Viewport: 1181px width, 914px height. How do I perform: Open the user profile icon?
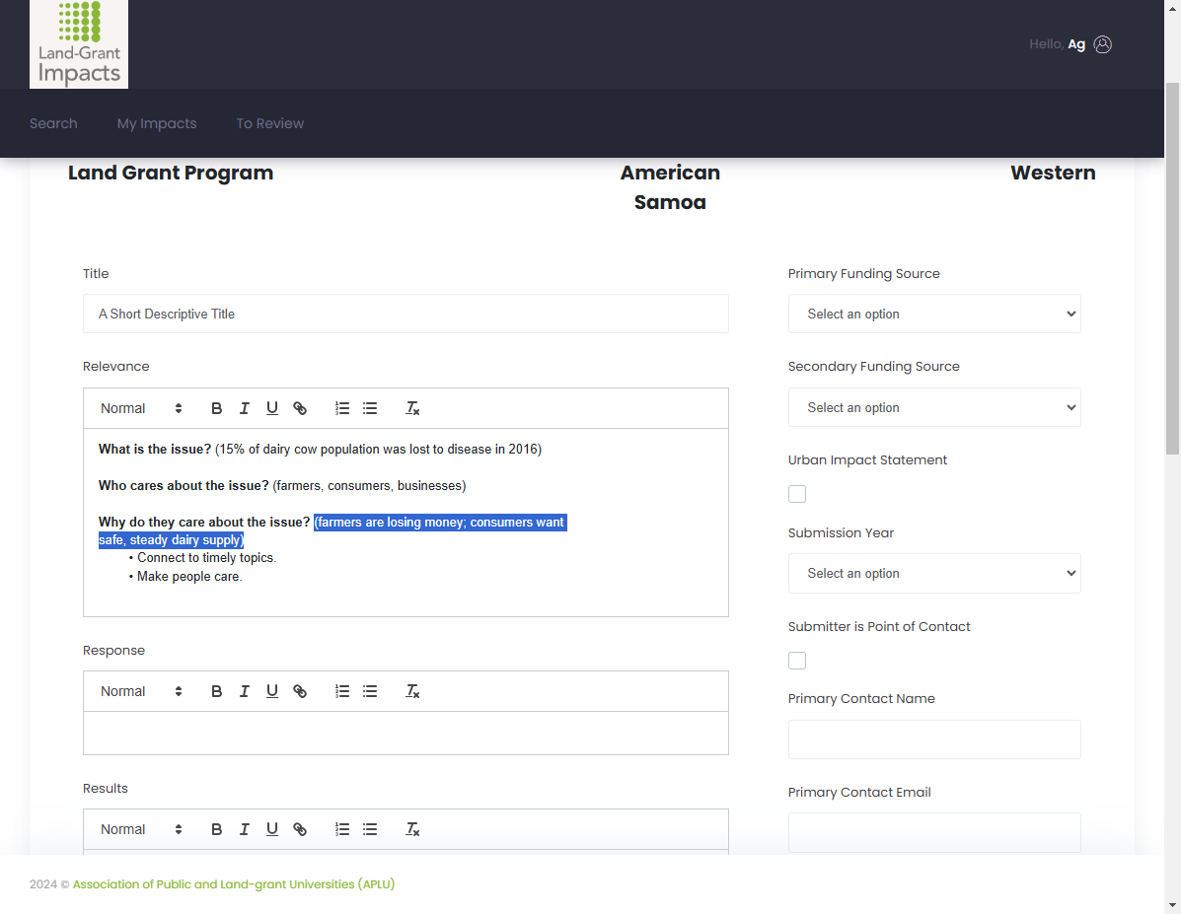tap(1102, 44)
